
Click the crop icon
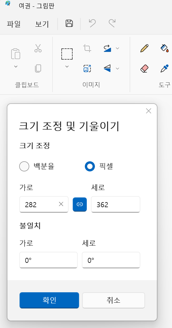[x=87, y=48]
